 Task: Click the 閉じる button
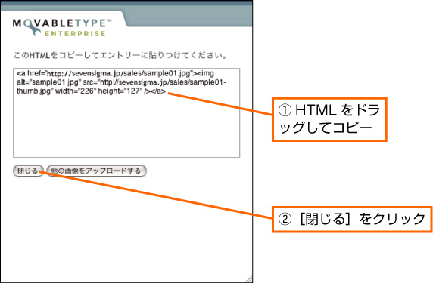(x=28, y=171)
